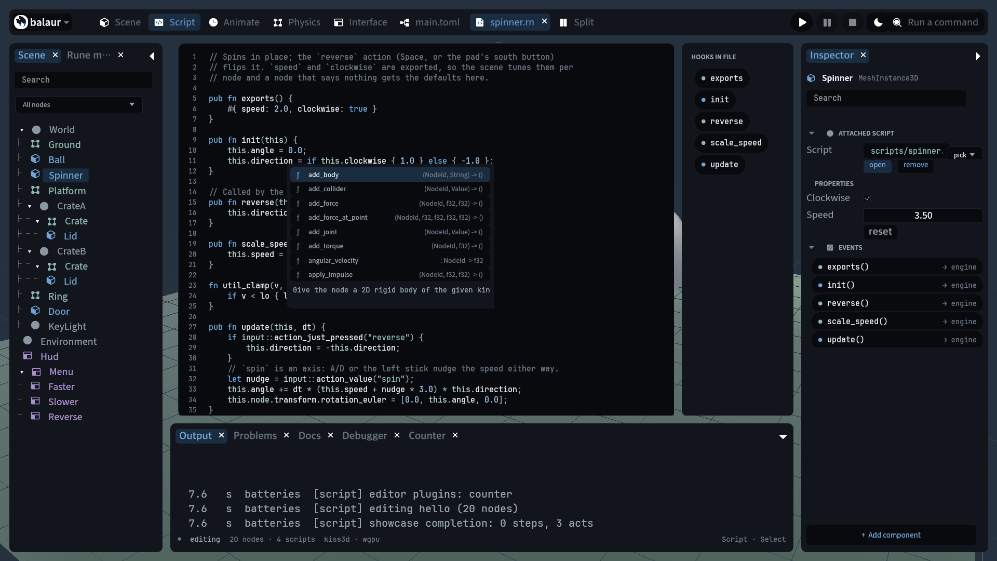Switch to the Scene mode tab
997x561 pixels.
(120, 22)
